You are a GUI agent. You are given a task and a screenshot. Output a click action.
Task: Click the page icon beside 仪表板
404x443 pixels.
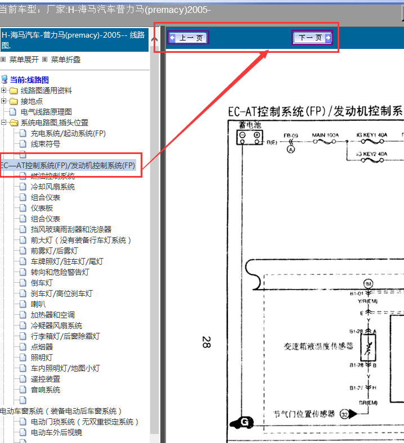click(x=23, y=208)
